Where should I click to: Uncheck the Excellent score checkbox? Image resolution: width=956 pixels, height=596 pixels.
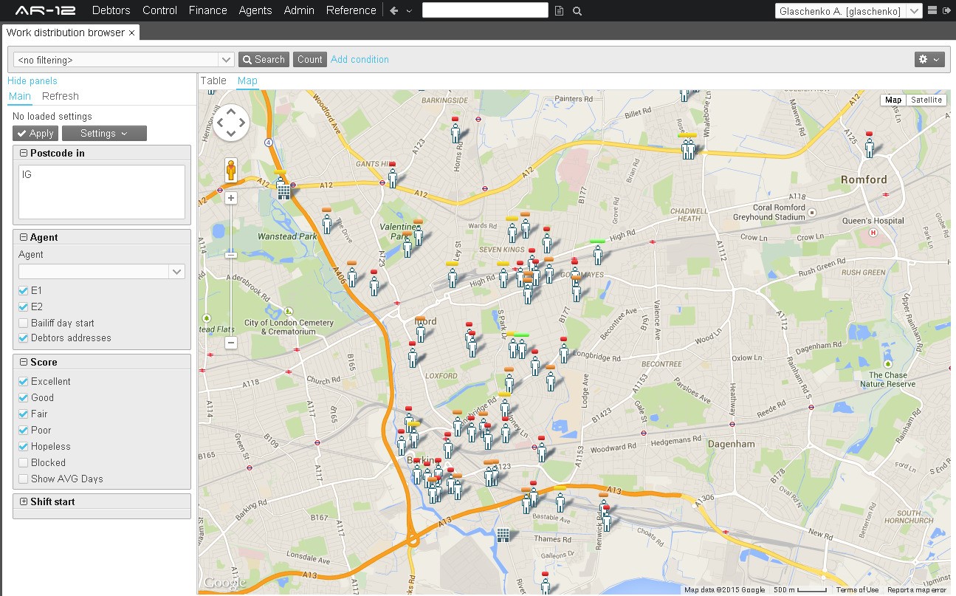[24, 382]
